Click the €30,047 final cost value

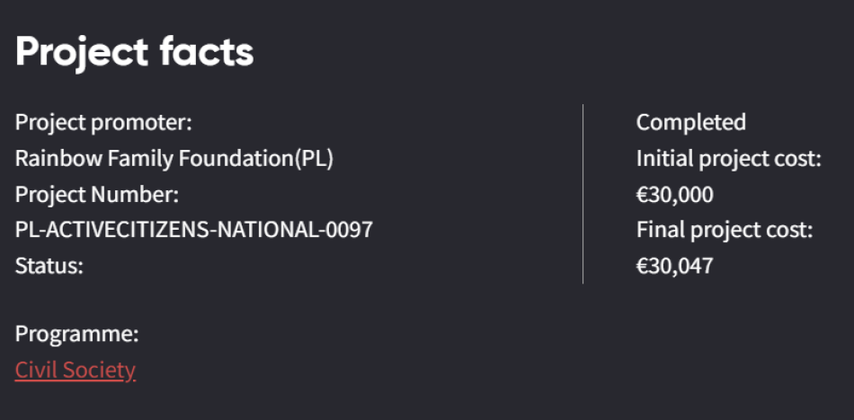[674, 267]
